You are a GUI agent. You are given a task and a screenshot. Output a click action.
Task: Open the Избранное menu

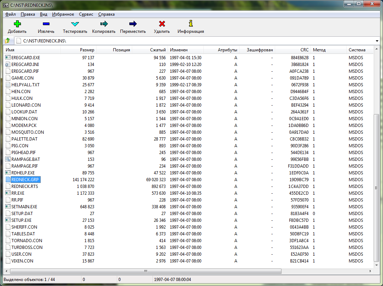pos(63,14)
